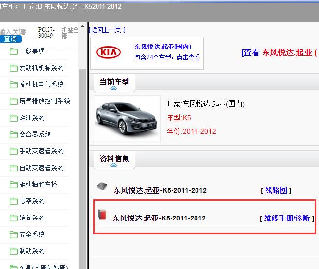319x269 pixels.
Task: Select 发动机机械系统 tree entry
Action: [x=41, y=68]
